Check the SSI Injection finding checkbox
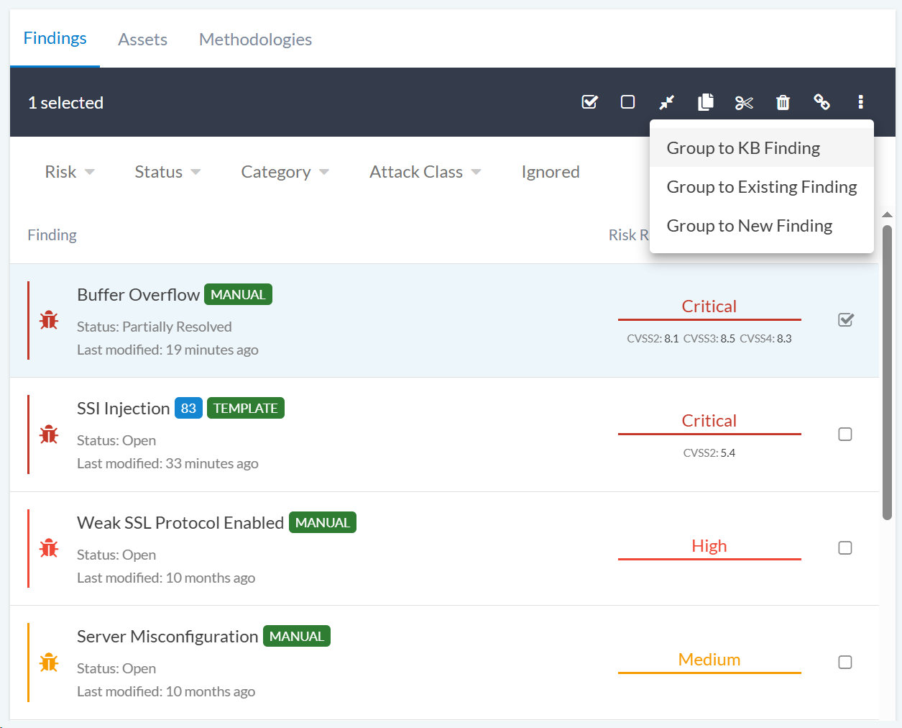 coord(845,434)
